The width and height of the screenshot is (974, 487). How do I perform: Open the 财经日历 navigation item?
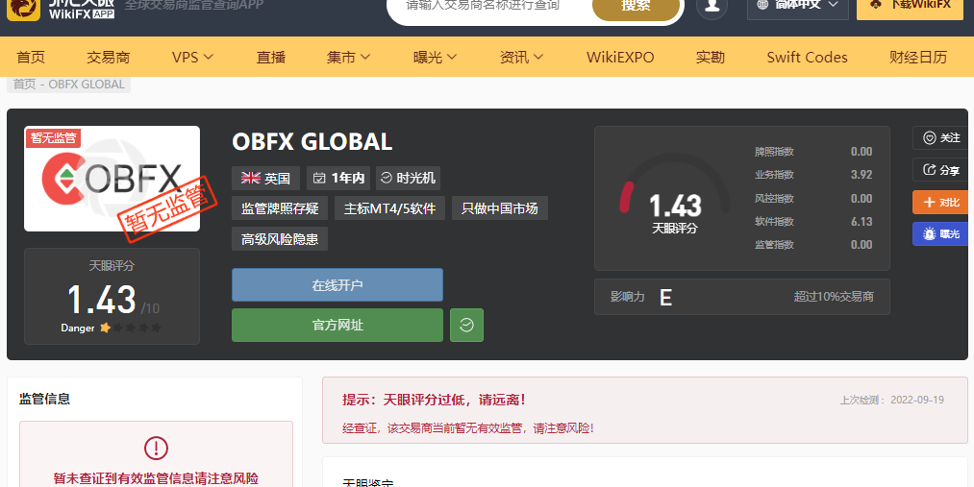click(x=918, y=57)
